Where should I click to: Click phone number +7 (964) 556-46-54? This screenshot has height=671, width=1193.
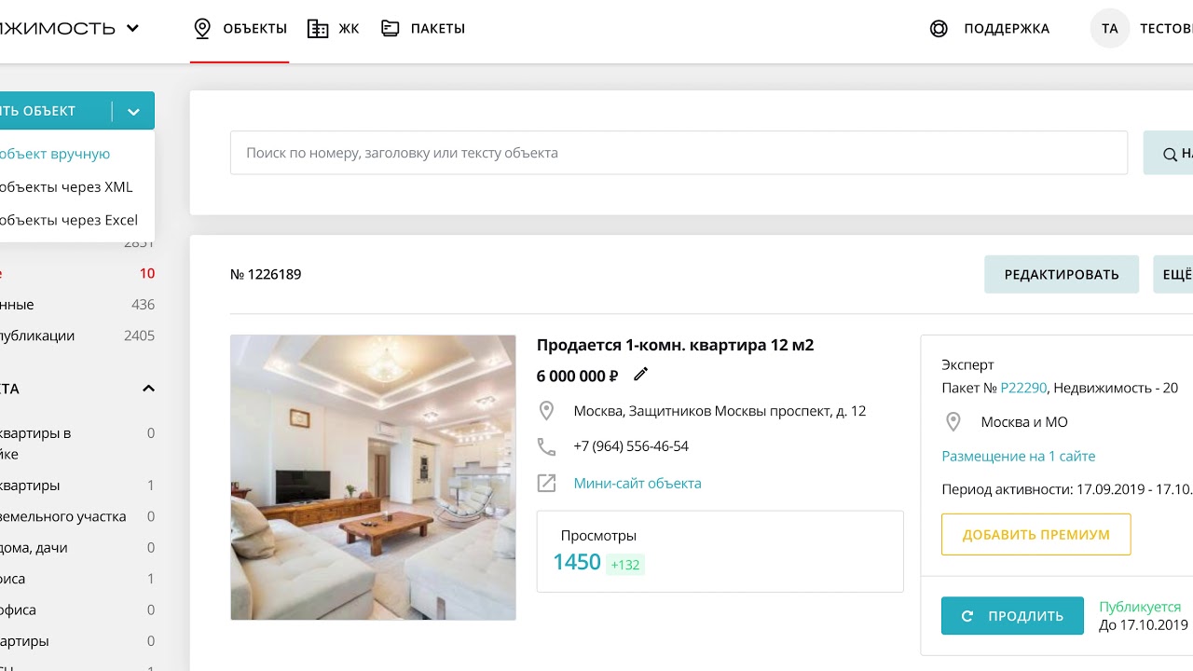pos(631,446)
